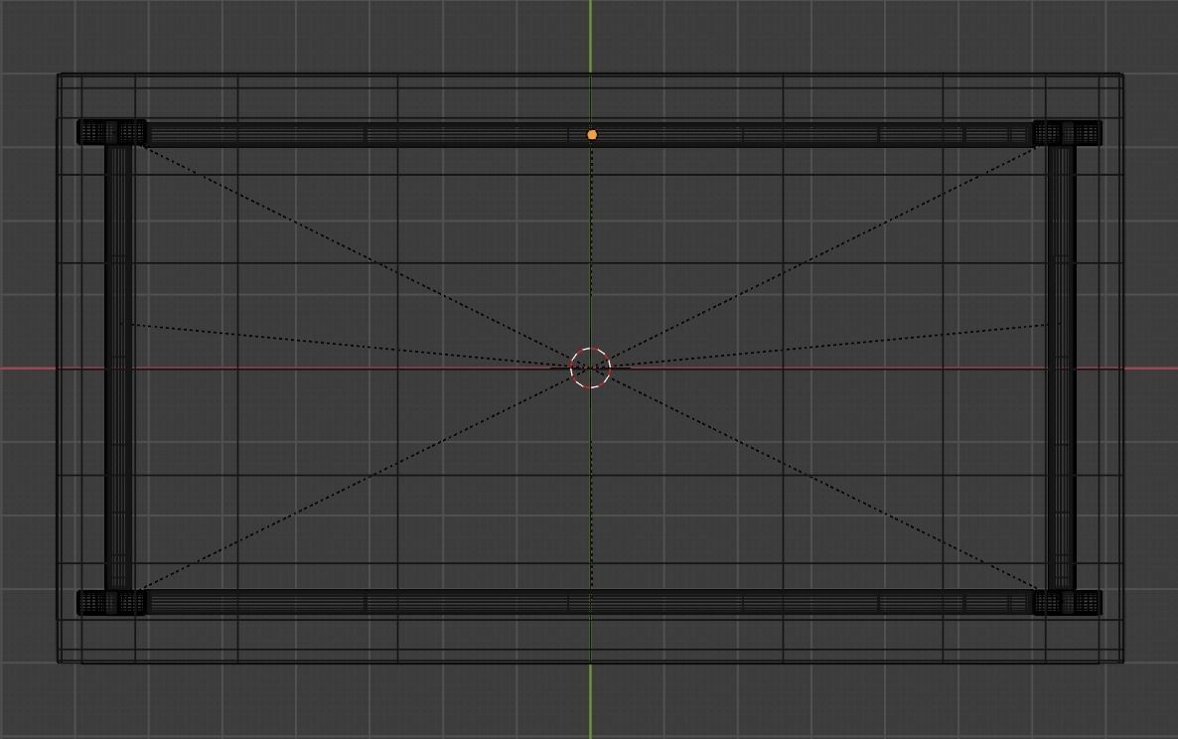
Task: Select the top horizontal wireframe rail
Action: click(590, 134)
